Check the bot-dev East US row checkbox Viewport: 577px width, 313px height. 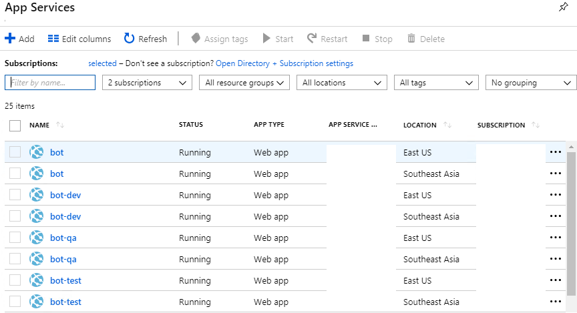click(x=15, y=195)
